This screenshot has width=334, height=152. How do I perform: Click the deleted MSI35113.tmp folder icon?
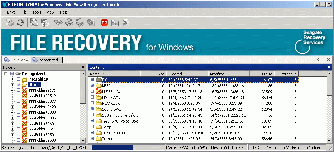pos(99,92)
